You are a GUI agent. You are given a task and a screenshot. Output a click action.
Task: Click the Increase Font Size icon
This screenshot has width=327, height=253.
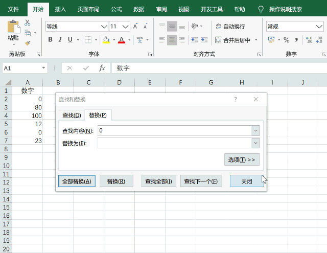pyautogui.click(x=136, y=27)
